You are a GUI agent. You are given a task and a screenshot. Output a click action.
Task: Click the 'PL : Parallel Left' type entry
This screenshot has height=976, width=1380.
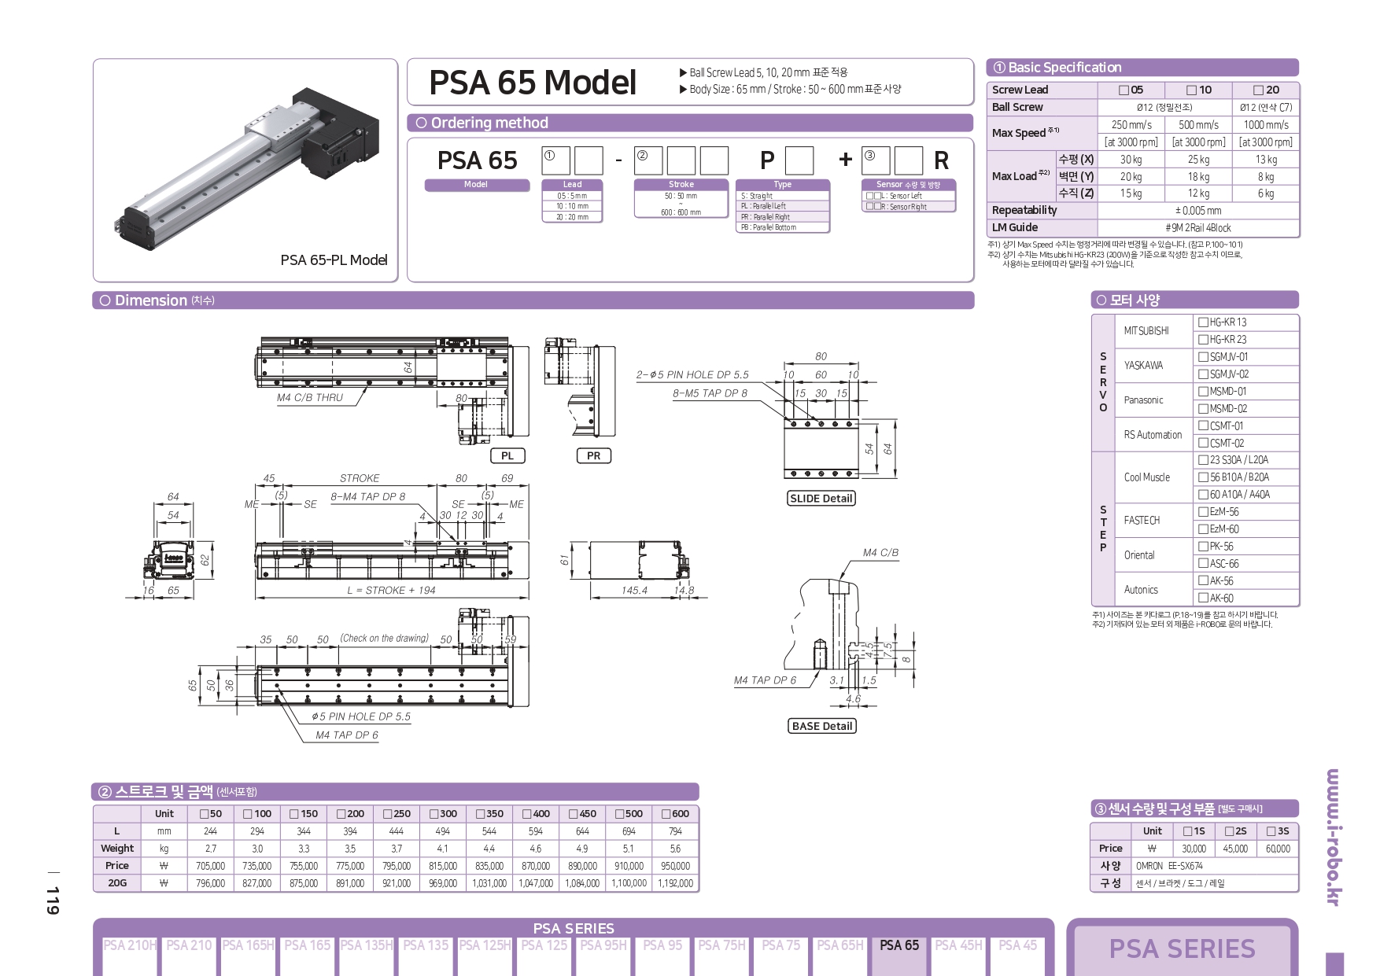[x=783, y=206]
